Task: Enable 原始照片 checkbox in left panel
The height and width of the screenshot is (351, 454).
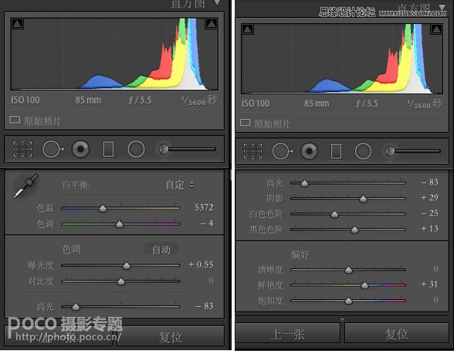Action: (15, 120)
